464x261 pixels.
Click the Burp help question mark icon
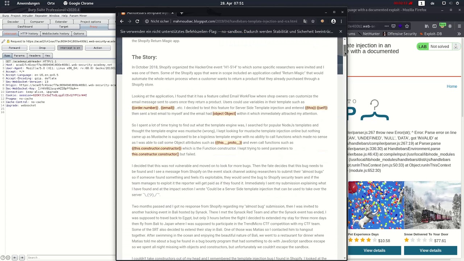pos(3,258)
